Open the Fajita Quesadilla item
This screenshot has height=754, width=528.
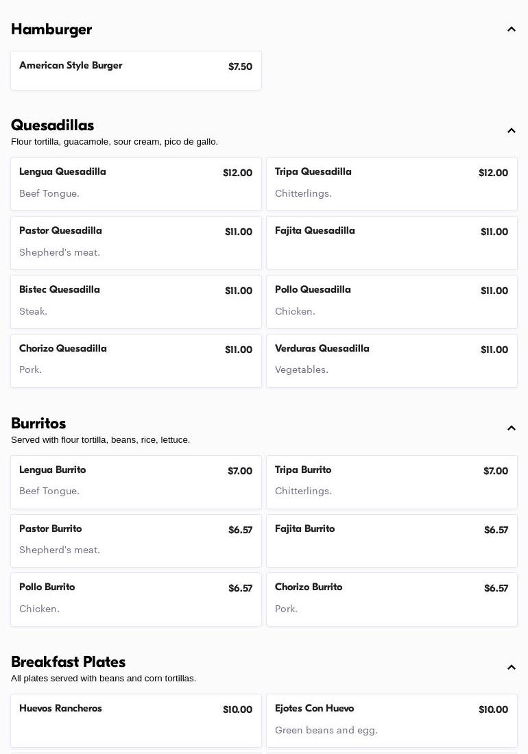[392, 243]
